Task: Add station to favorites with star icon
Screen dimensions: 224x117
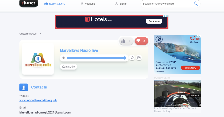Action: tap(132, 58)
